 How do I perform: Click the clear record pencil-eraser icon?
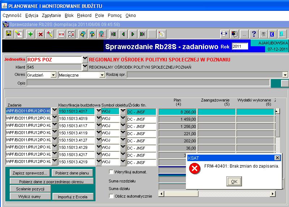tap(50, 34)
